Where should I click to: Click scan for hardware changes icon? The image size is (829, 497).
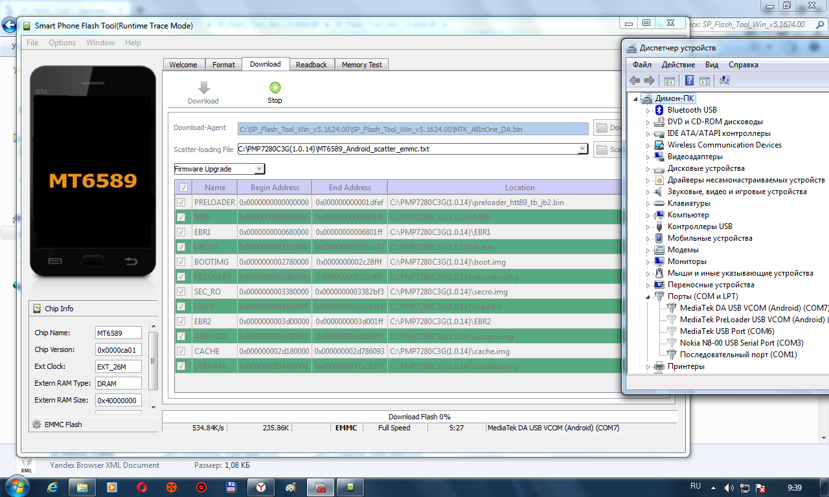pos(725,80)
